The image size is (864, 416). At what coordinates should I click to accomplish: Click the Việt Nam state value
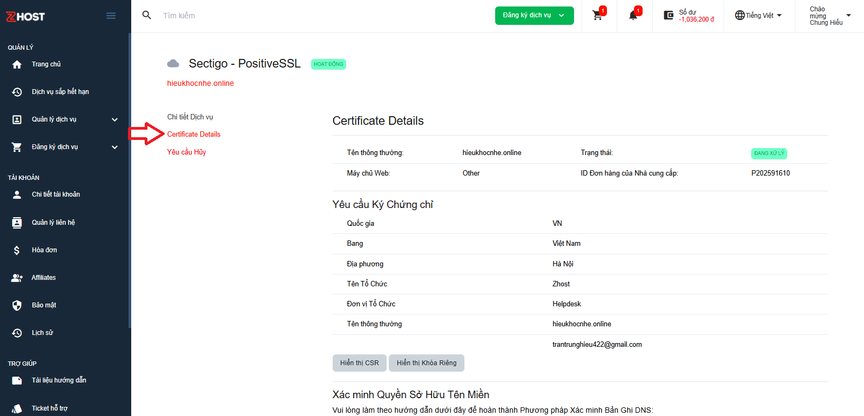(x=566, y=244)
